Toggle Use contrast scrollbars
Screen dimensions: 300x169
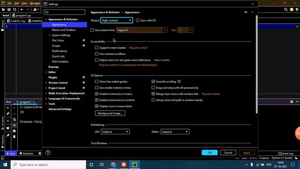click(97, 54)
